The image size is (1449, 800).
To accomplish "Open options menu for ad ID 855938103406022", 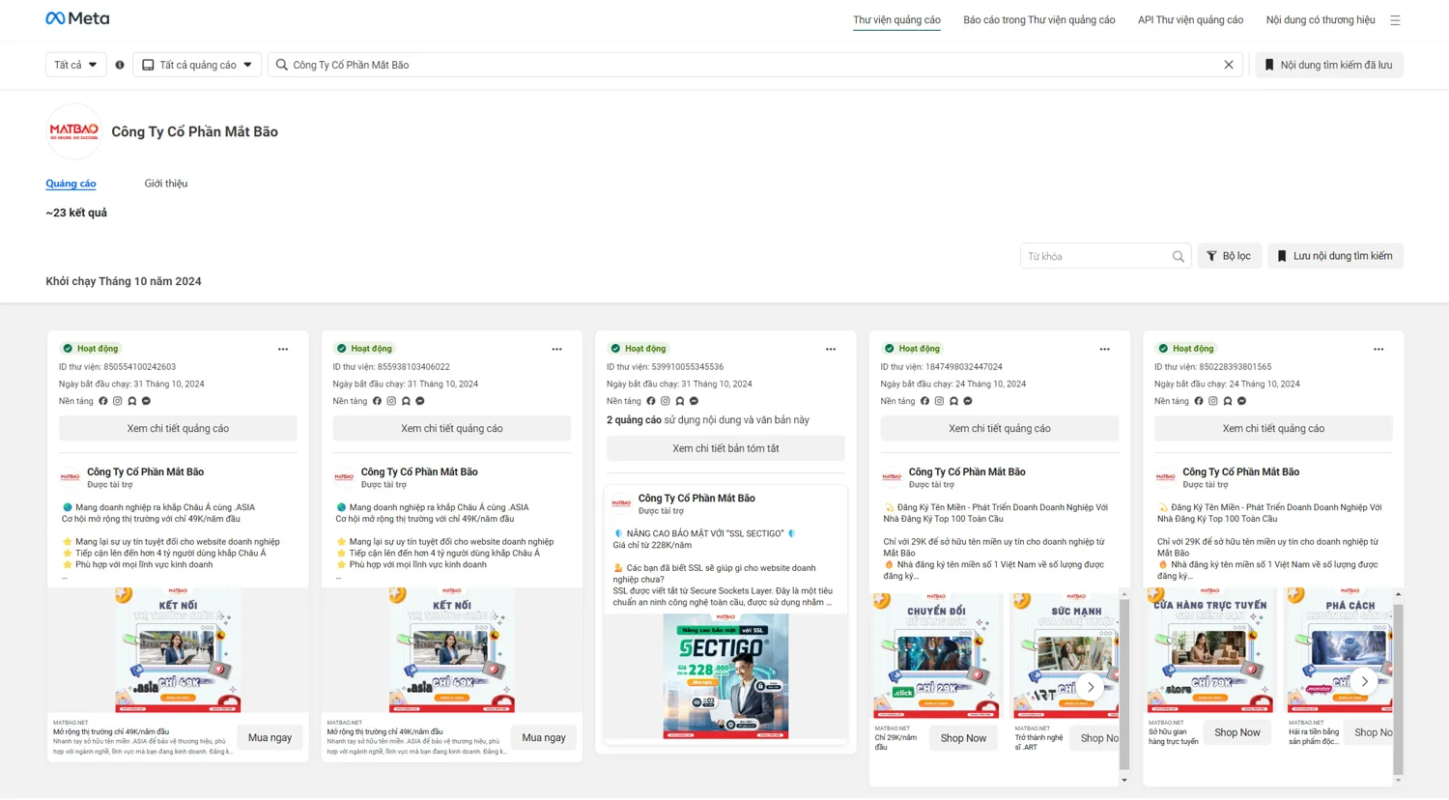I will [556, 349].
